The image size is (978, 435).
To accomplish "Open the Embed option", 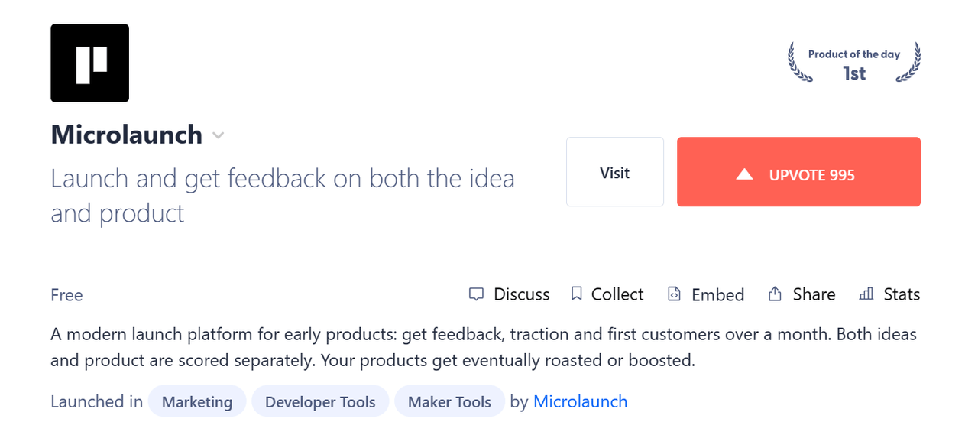I will point(717,294).
